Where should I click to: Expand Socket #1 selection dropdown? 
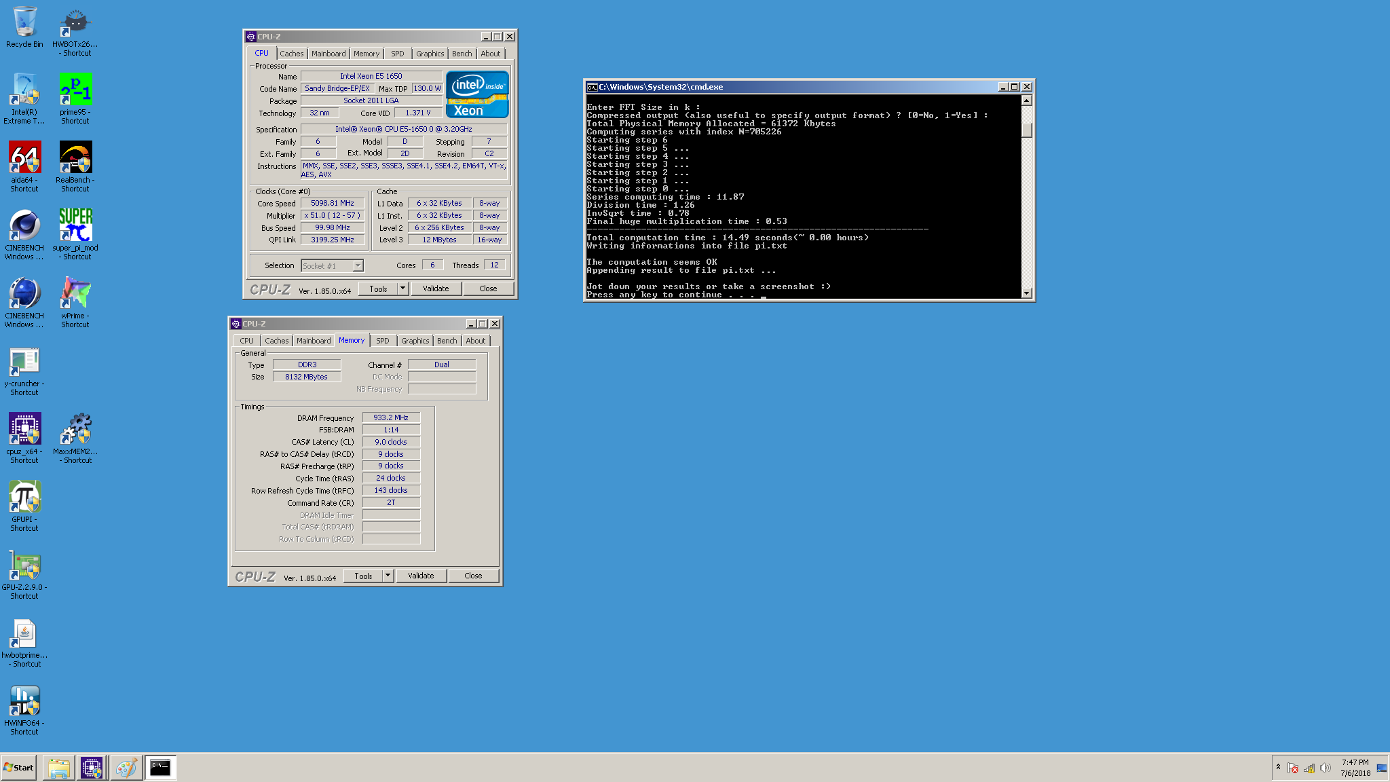point(358,266)
